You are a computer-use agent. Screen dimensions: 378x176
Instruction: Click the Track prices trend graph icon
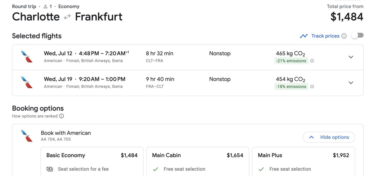(304, 36)
